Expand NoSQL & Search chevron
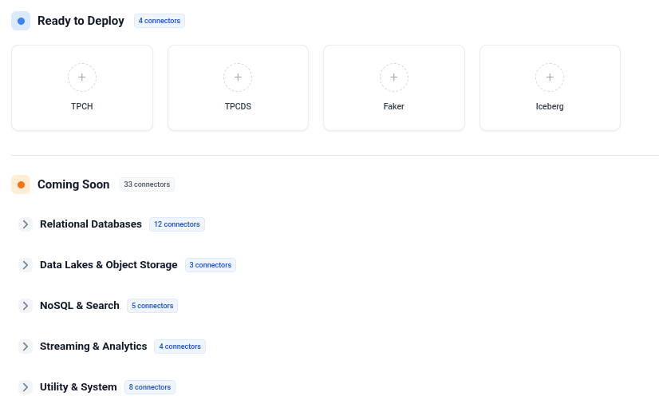659x408 pixels. click(x=26, y=306)
